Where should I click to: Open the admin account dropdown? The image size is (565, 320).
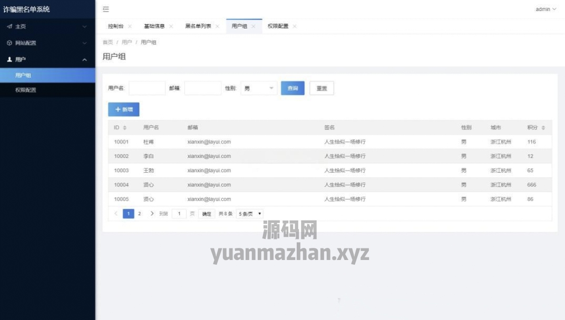tap(545, 9)
